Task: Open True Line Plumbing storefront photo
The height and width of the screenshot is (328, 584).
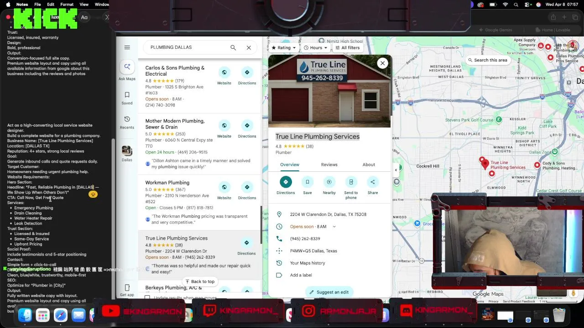Action: (329, 91)
